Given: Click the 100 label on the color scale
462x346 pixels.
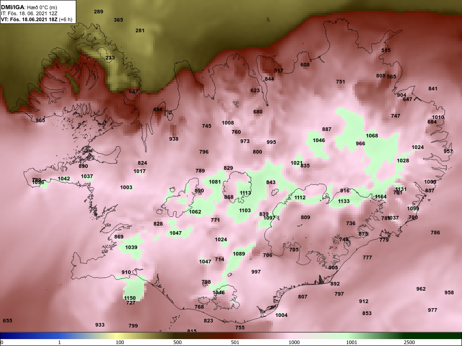Looking at the screenshot, I should point(120,342).
